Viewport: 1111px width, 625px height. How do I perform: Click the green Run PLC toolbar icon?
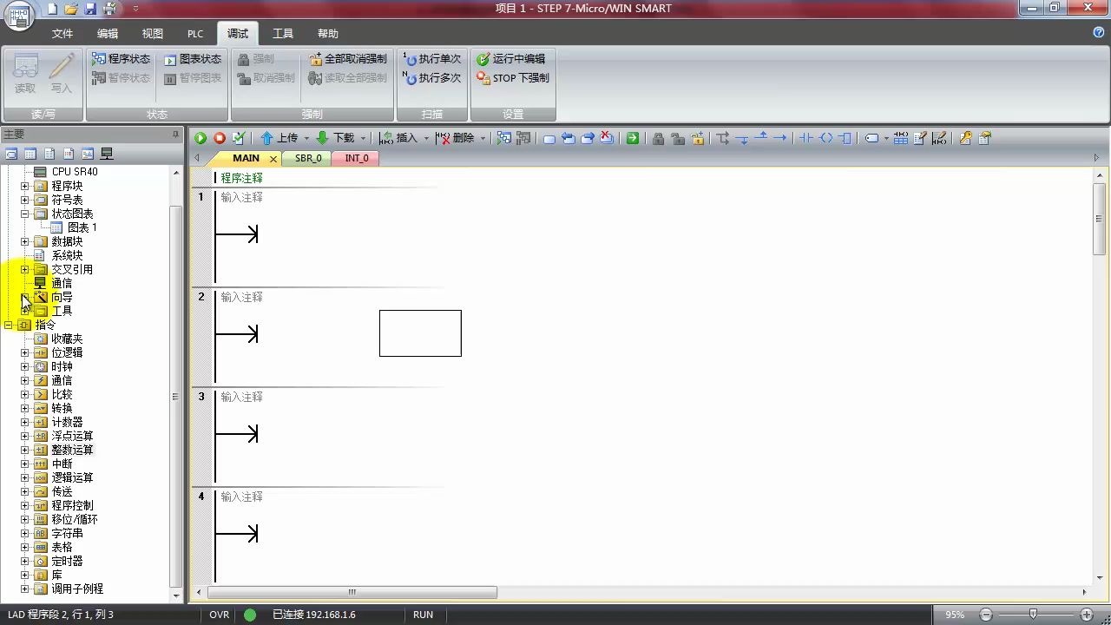tap(201, 138)
